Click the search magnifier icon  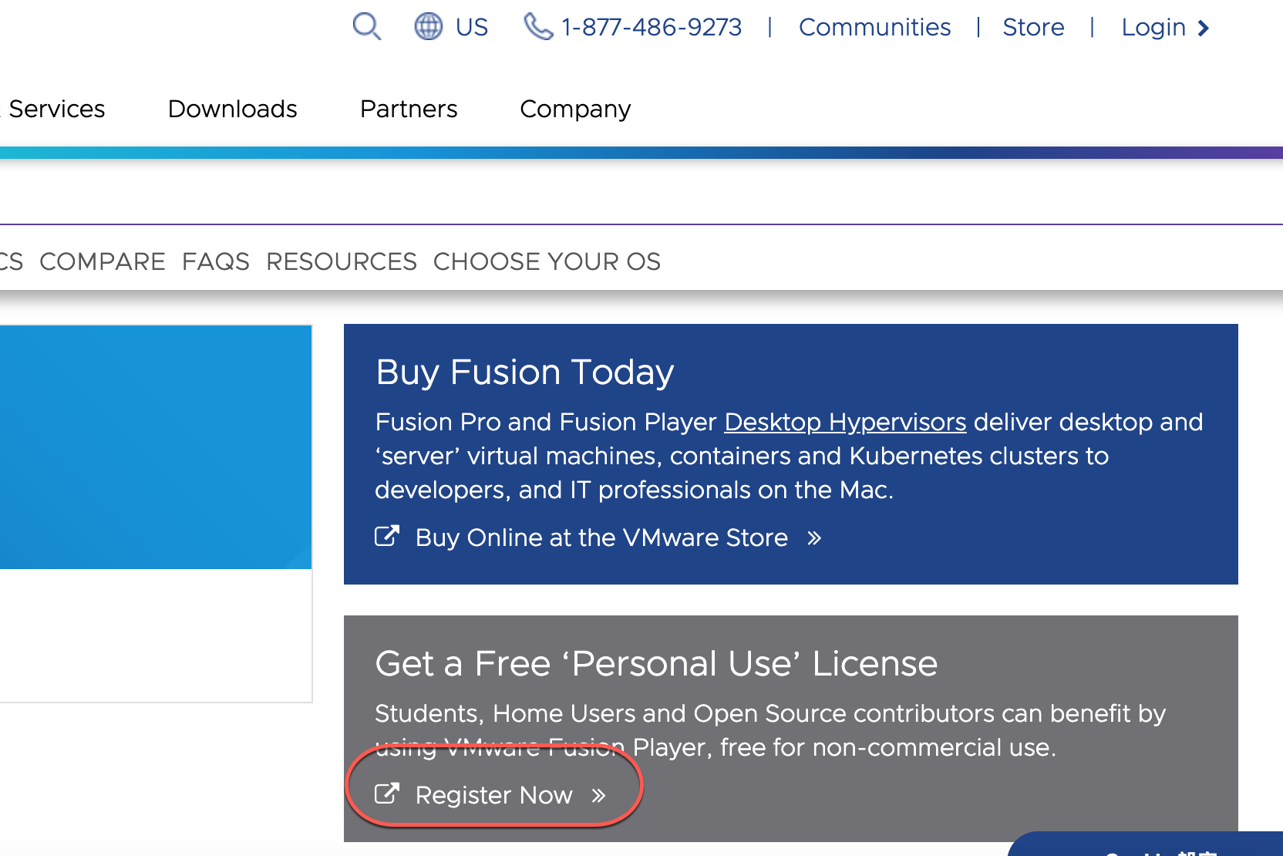366,26
